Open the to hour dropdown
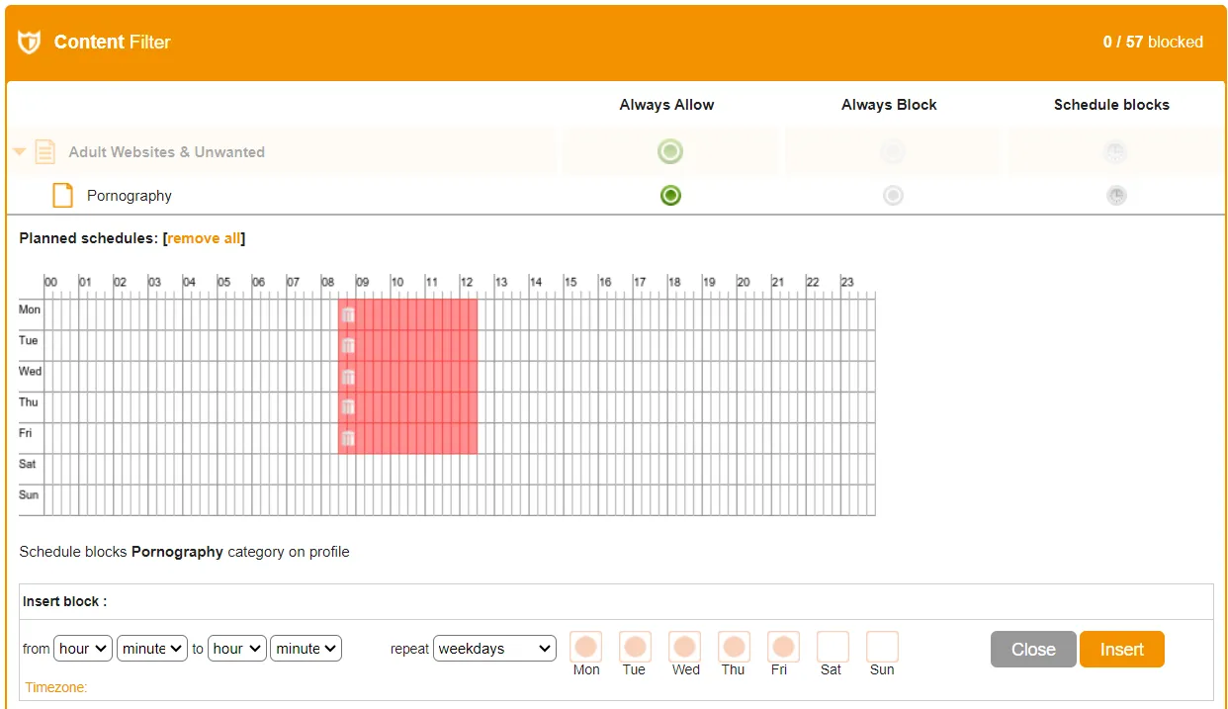 (x=236, y=649)
